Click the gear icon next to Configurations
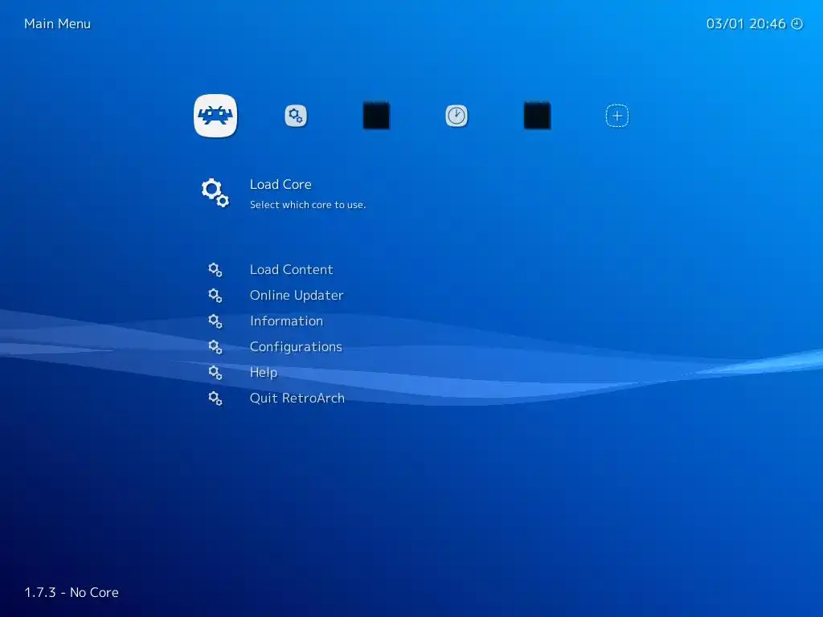Screen dimensions: 823x617 tap(215, 347)
